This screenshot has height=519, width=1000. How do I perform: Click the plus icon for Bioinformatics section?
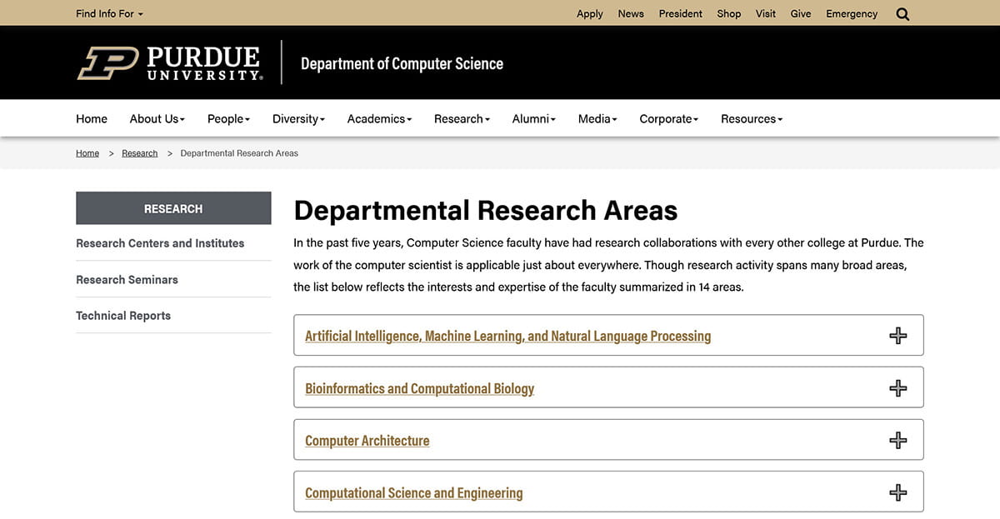(x=898, y=387)
